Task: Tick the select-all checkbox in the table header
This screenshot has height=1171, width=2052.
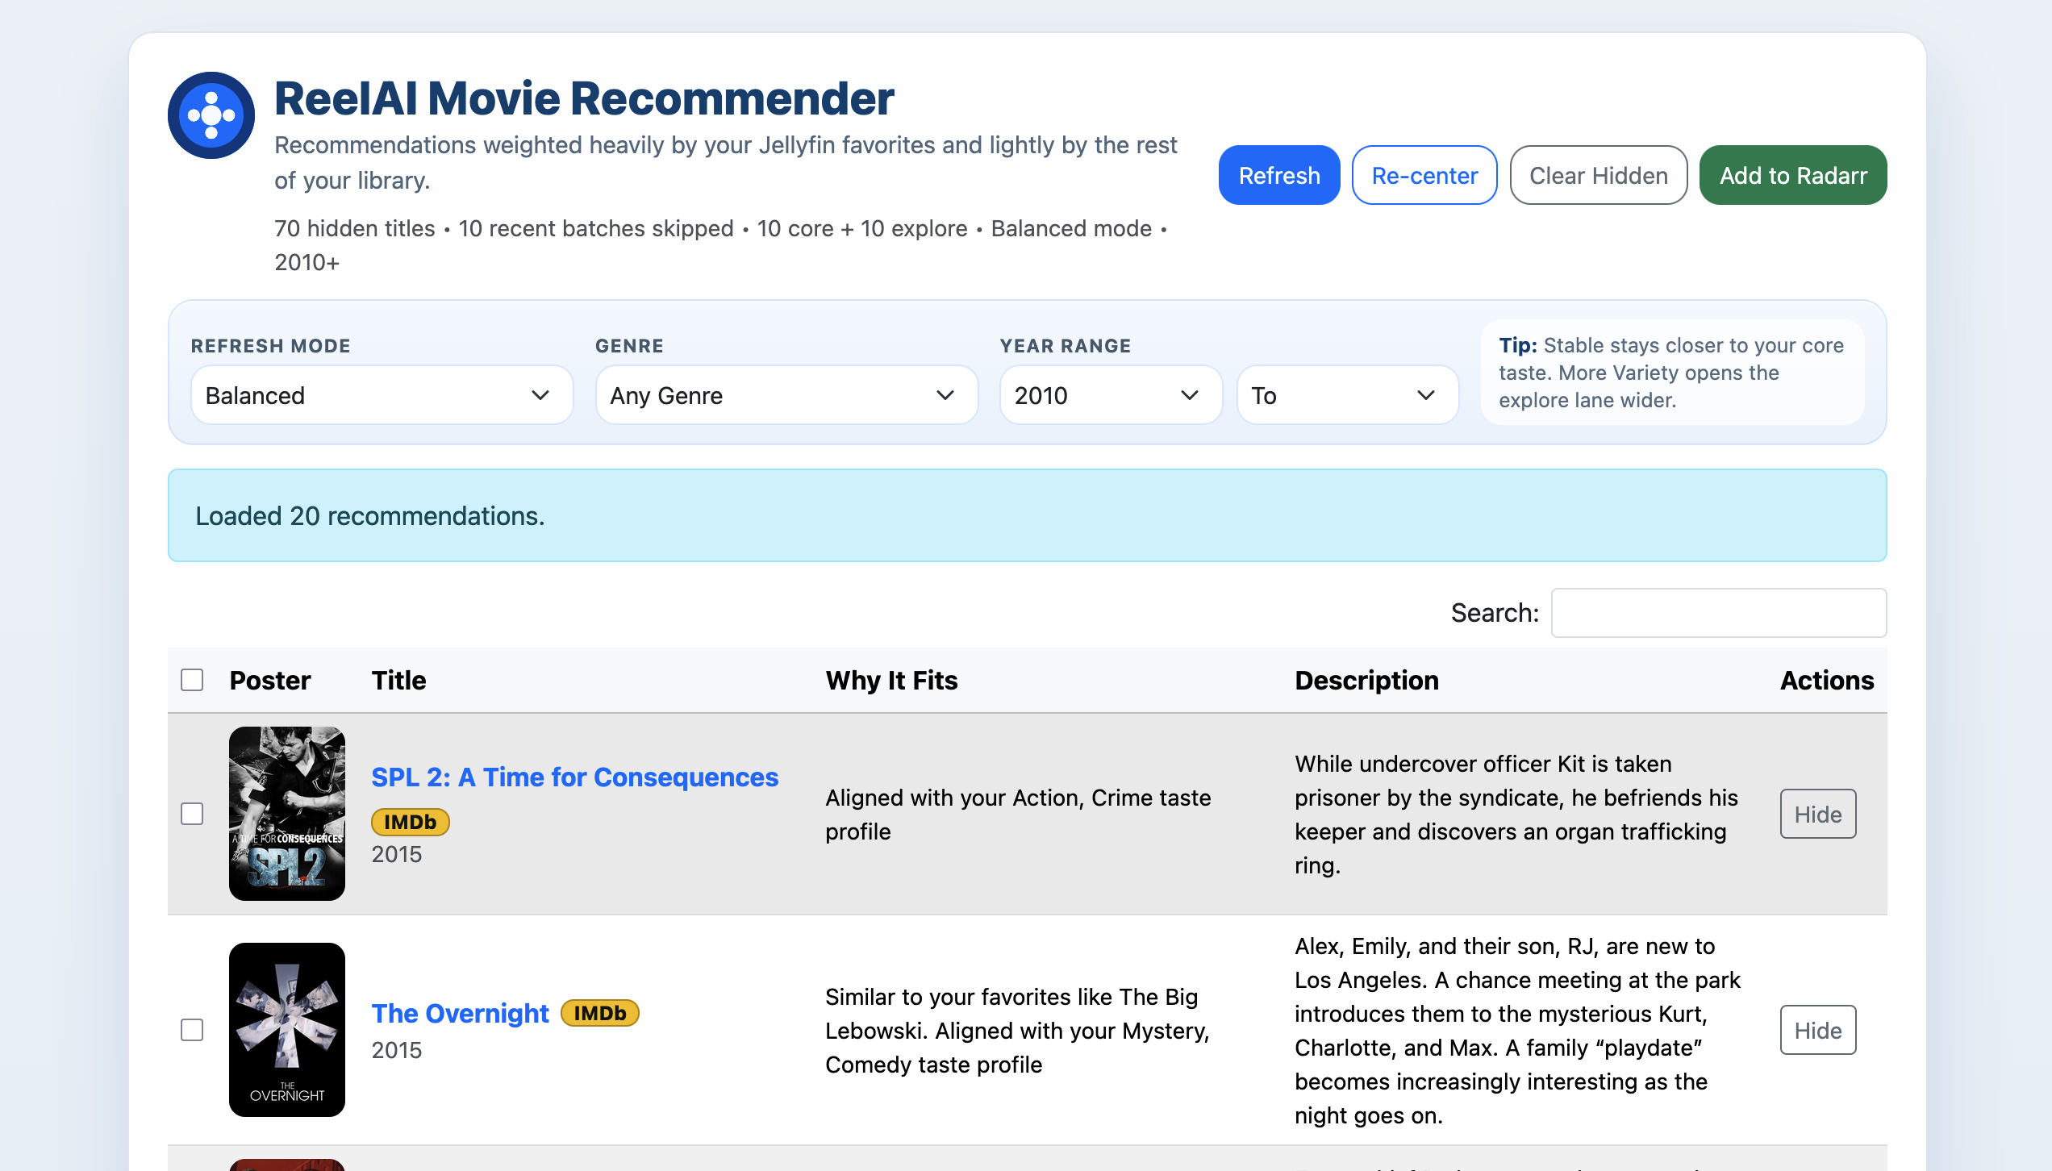Action: tap(192, 680)
